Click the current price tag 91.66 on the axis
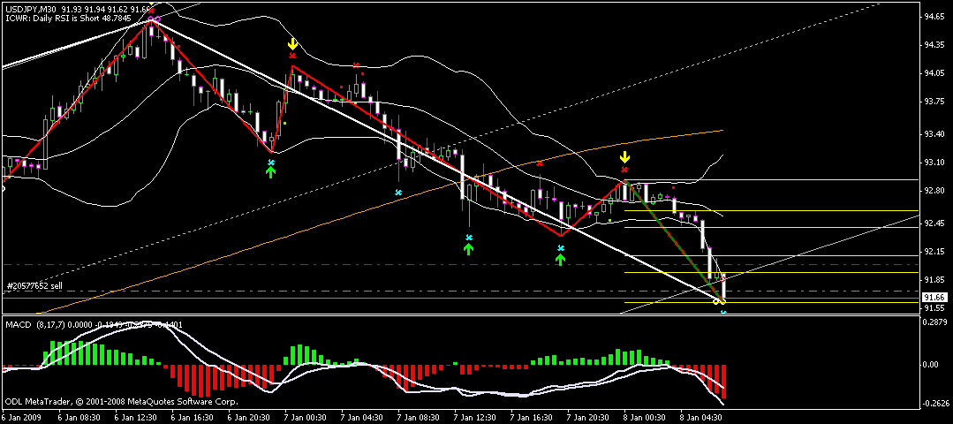953x424 pixels. tap(935, 298)
